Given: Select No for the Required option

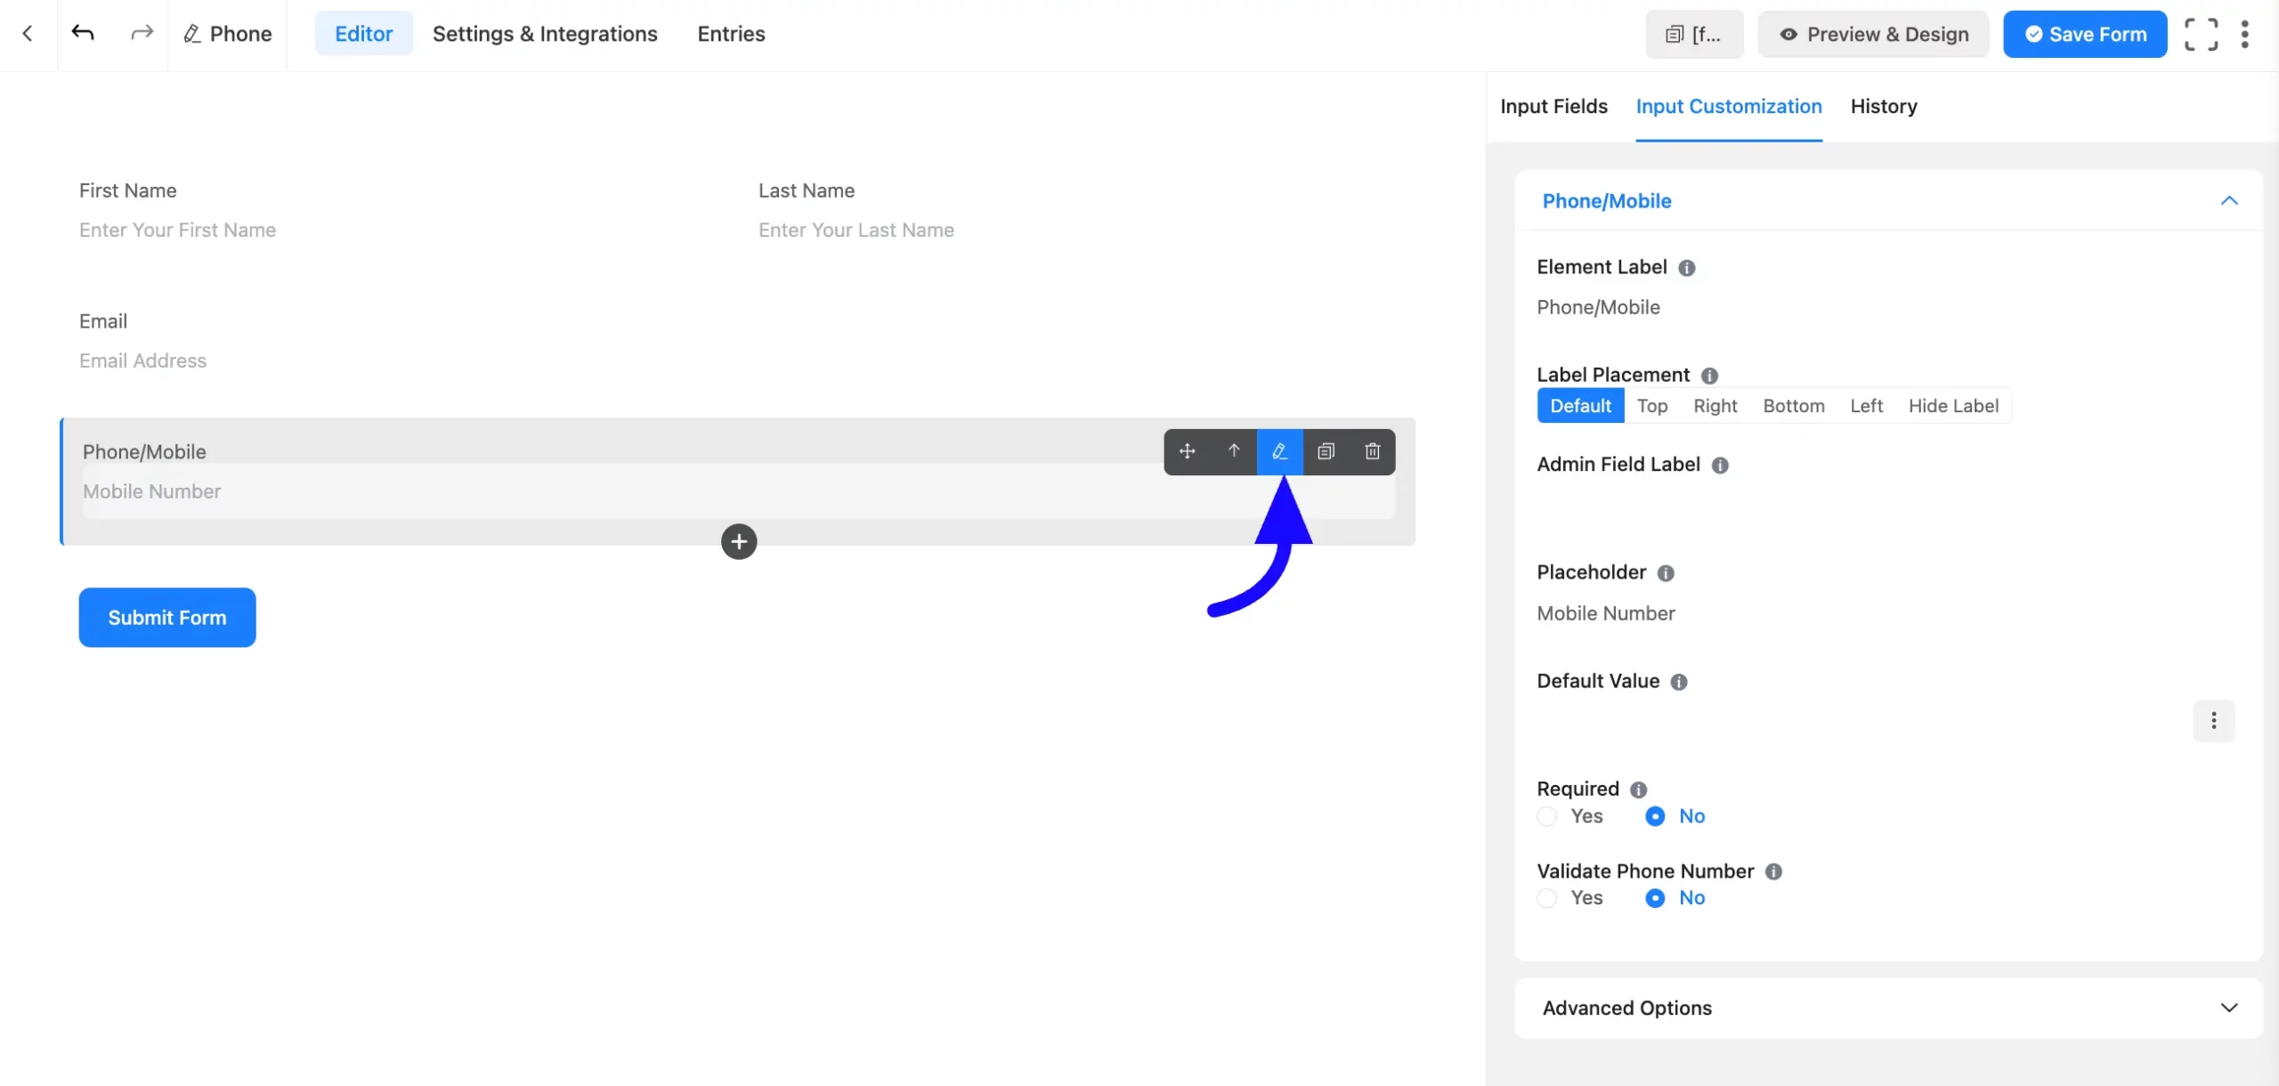Looking at the screenshot, I should tap(1655, 816).
